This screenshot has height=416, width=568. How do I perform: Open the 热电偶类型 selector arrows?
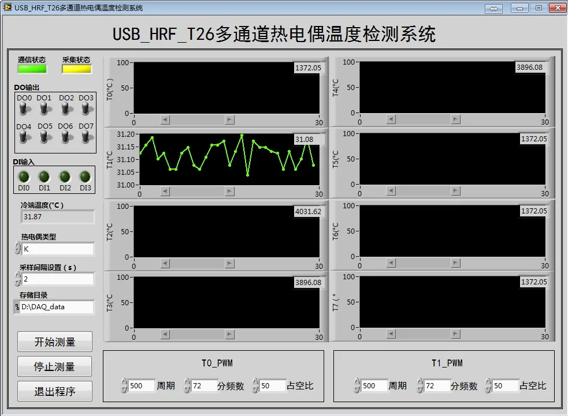coord(18,249)
